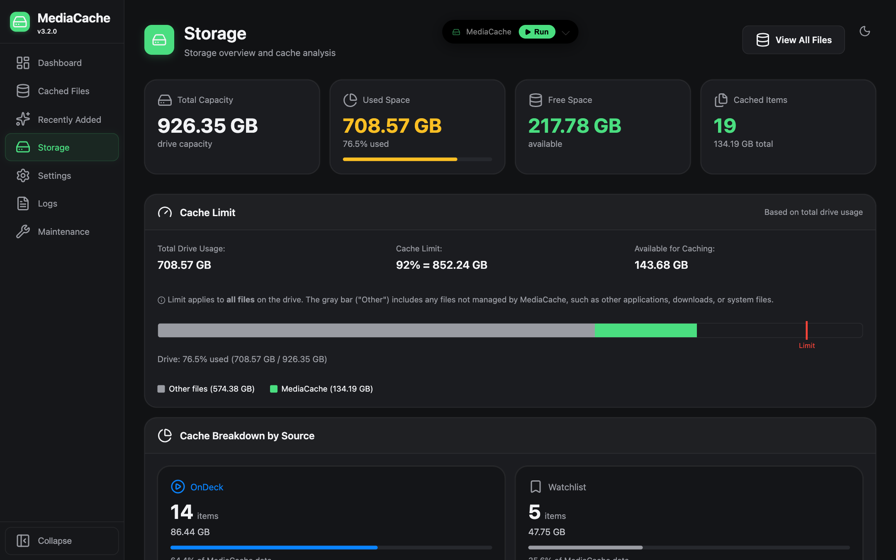The width and height of the screenshot is (896, 560).
Task: Go to Cached Files
Action: click(62, 91)
